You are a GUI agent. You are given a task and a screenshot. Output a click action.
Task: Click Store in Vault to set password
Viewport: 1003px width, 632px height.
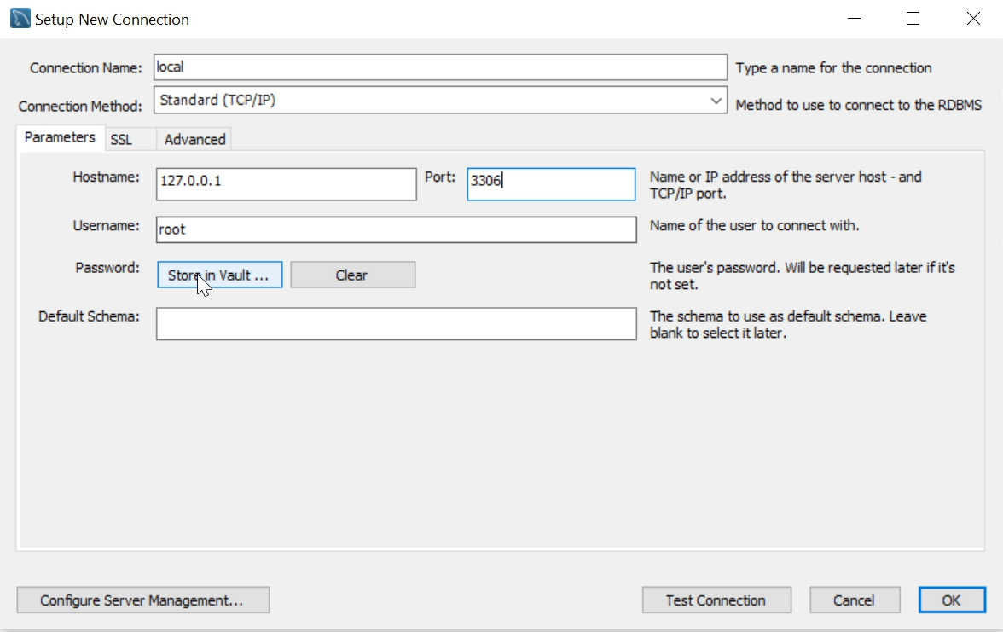tap(219, 275)
